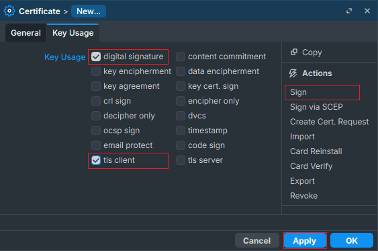Viewport: 378px width, 251px height.
Task: Choose Sign from Actions list
Action: coord(298,92)
